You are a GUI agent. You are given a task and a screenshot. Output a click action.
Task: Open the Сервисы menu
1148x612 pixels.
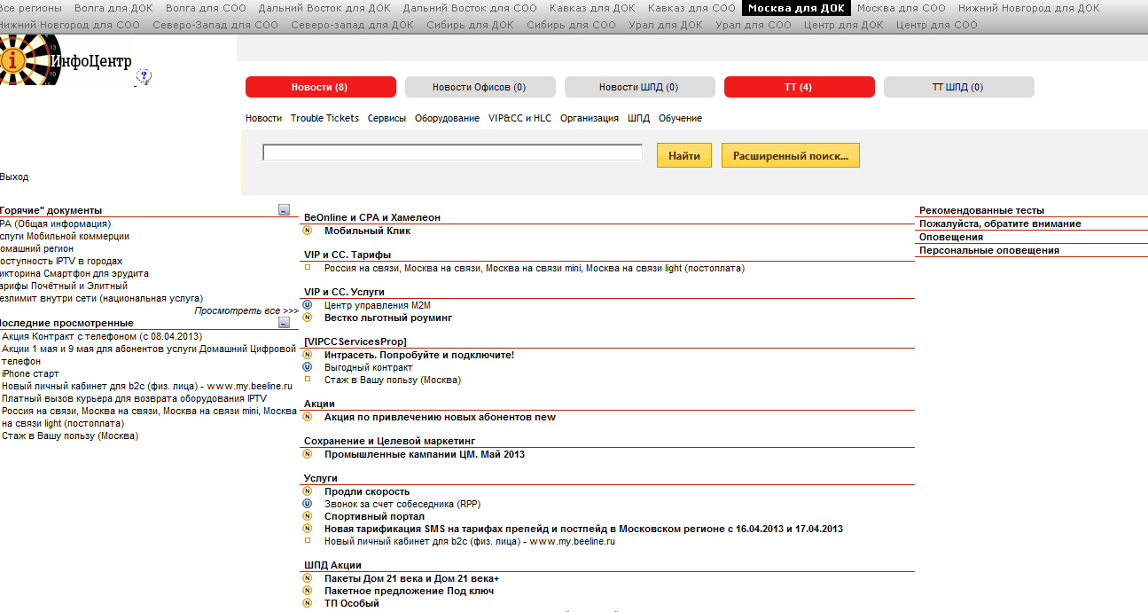click(387, 118)
